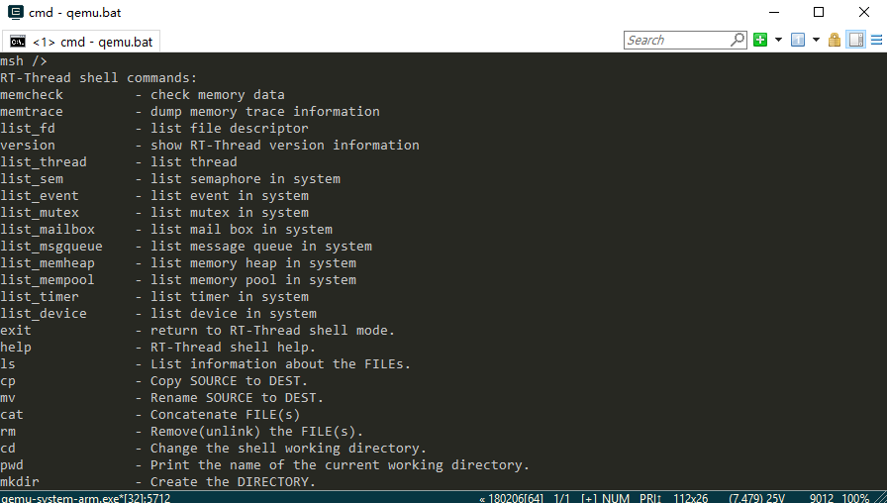
Task: Click the 'mkdir' command name
Action: coord(20,482)
